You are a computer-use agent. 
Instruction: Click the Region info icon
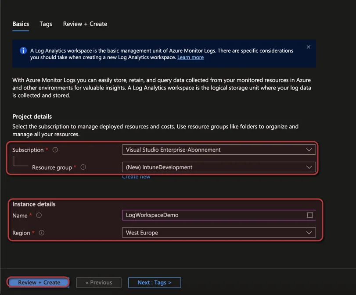(x=42, y=233)
